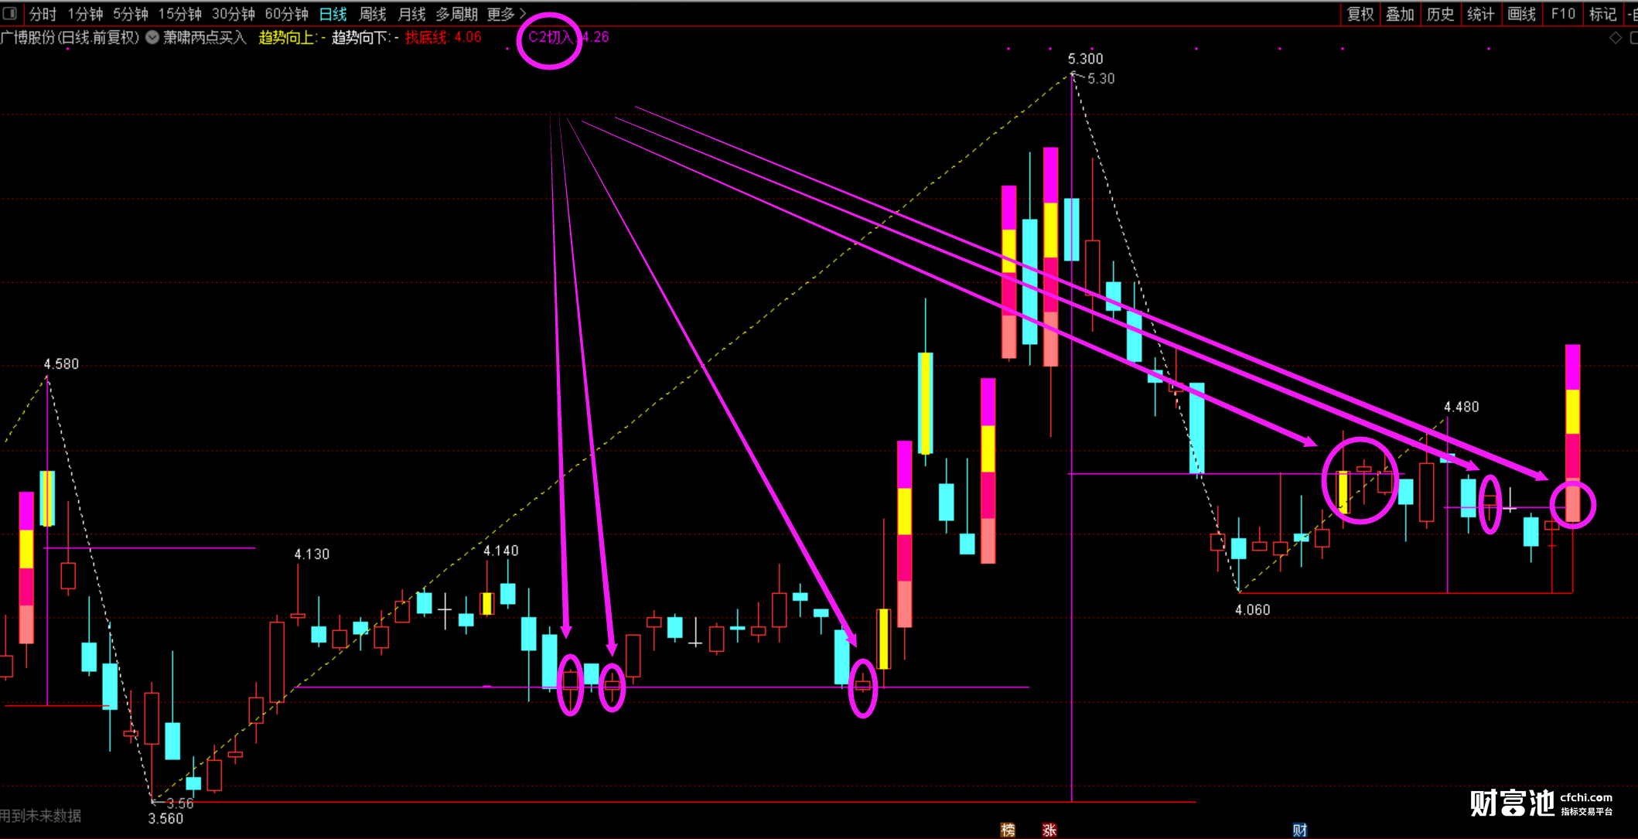Click the 历史 history button
Viewport: 1638px width, 839px height.
pos(1440,14)
